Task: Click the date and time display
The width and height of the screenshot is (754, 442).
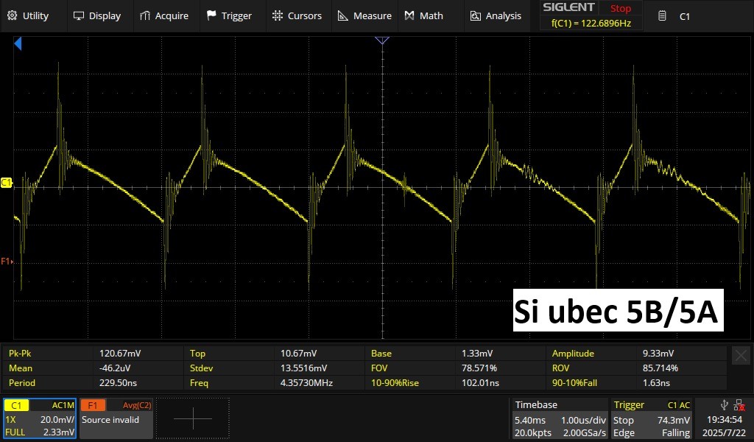Action: (x=724, y=426)
